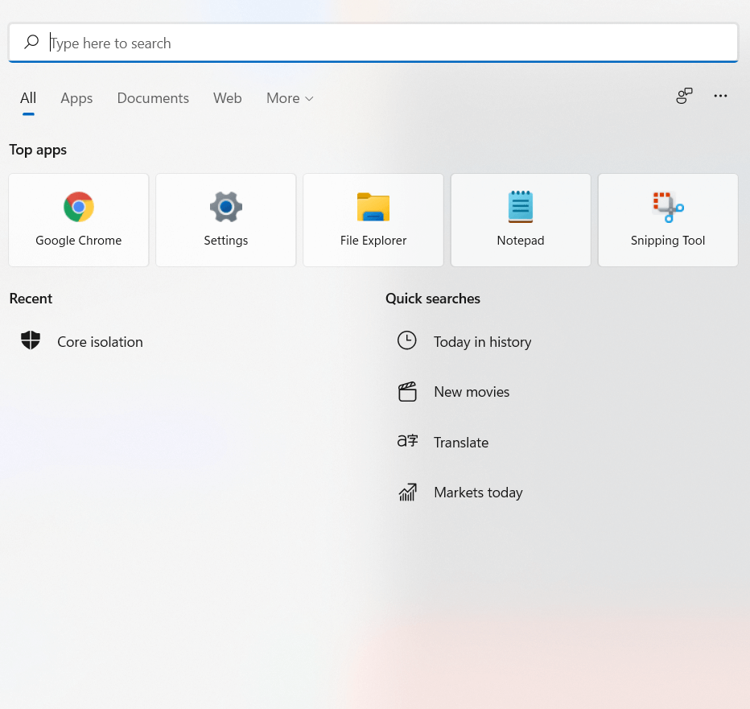Expand the More filter dropdown
This screenshot has width=750, height=709.
point(289,97)
